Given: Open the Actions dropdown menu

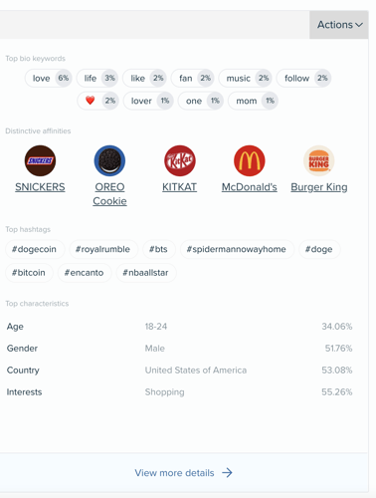Looking at the screenshot, I should 339,25.
